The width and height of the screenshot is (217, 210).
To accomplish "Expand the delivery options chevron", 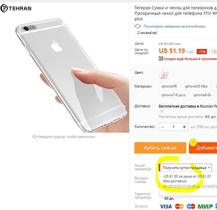I will 162,111.
